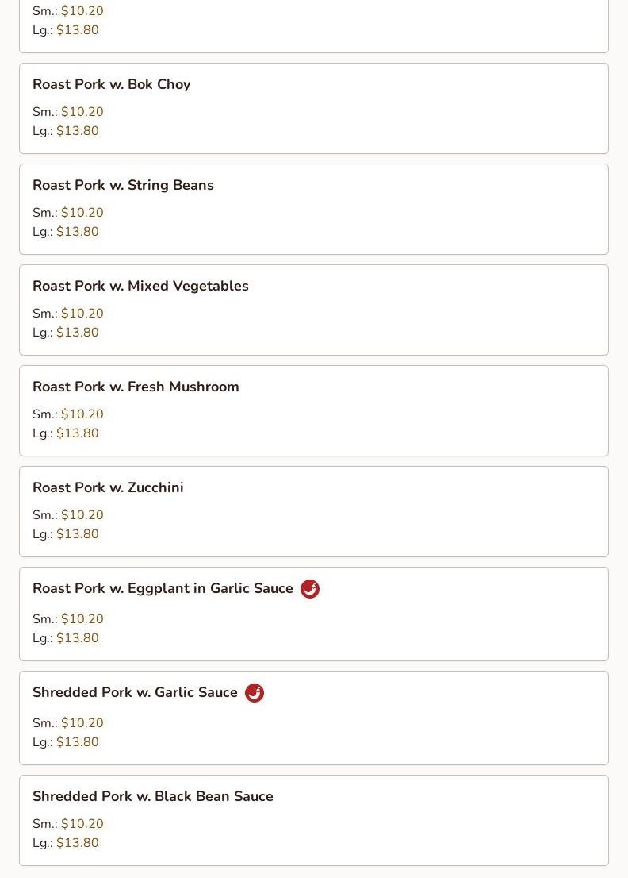Pick small $10.20 price for Bok Choy pork
628x878 pixels.
pos(82,112)
